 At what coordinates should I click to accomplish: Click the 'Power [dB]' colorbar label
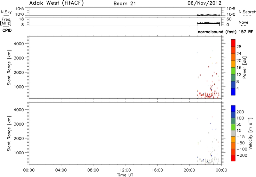point(244,67)
